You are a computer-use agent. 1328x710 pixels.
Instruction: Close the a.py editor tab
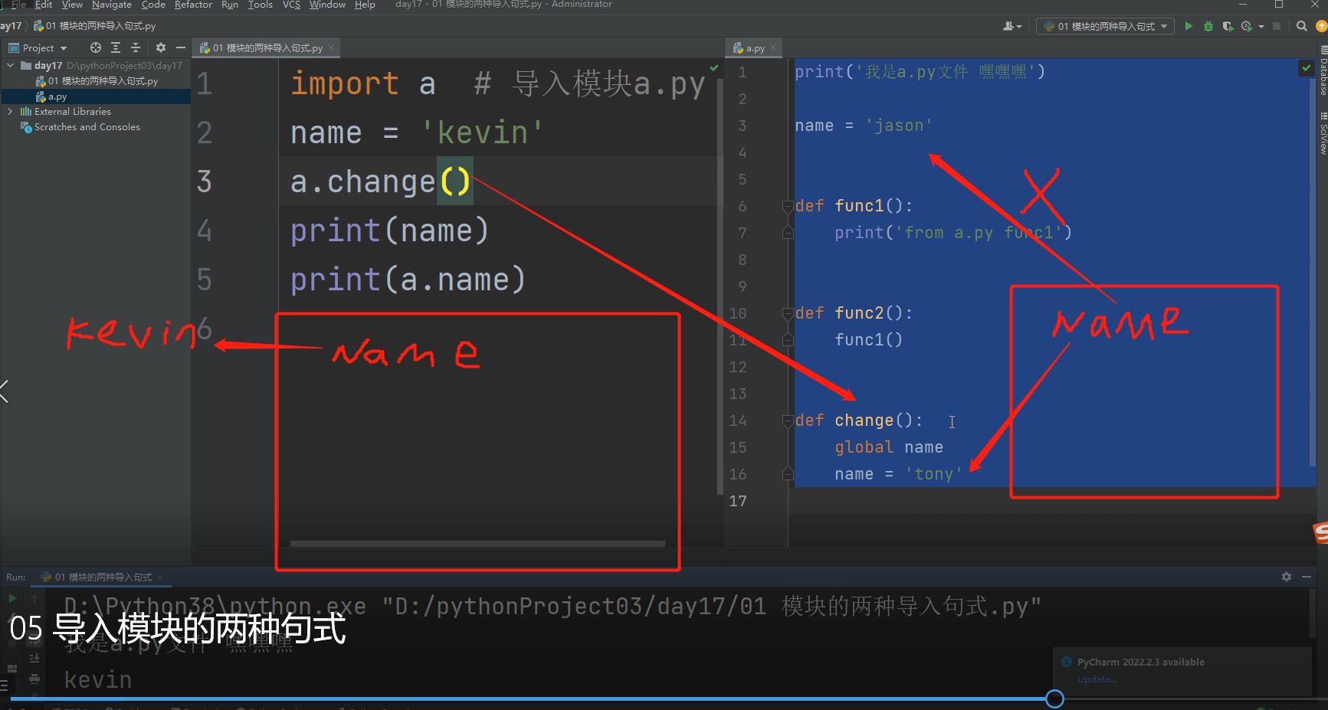pos(773,48)
